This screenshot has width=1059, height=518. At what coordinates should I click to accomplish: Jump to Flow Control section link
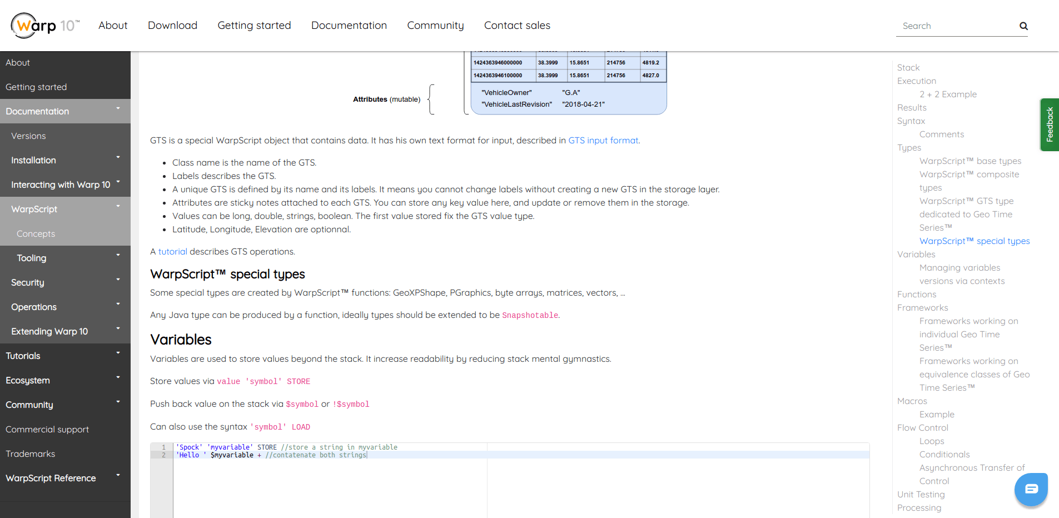click(x=922, y=428)
